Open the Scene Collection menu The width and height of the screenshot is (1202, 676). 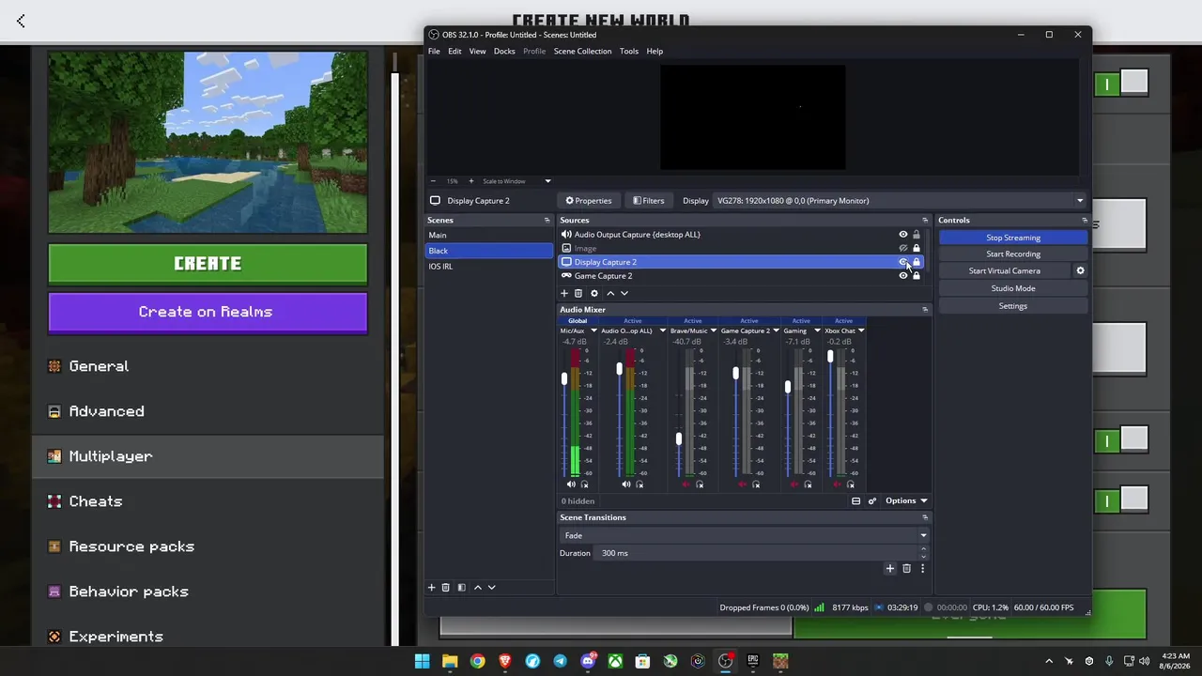coord(582,51)
